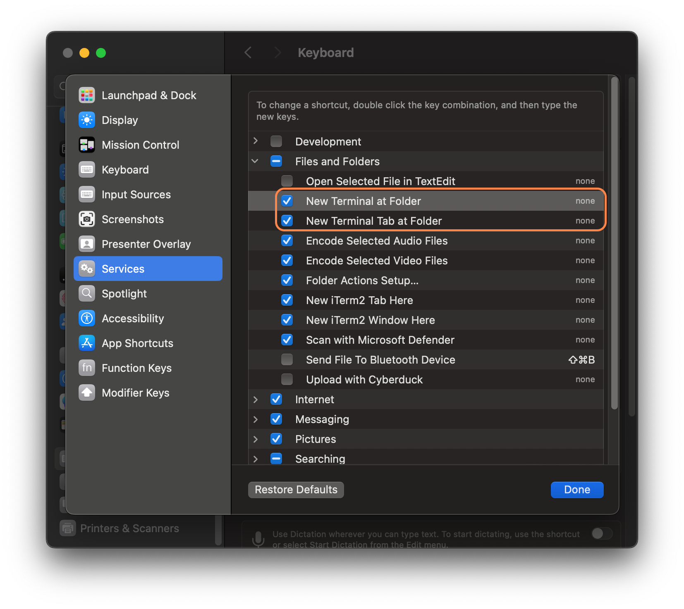Click the Spotlight magnifier icon

click(87, 294)
